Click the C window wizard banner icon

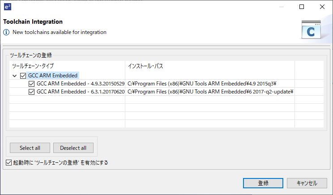(x=311, y=30)
